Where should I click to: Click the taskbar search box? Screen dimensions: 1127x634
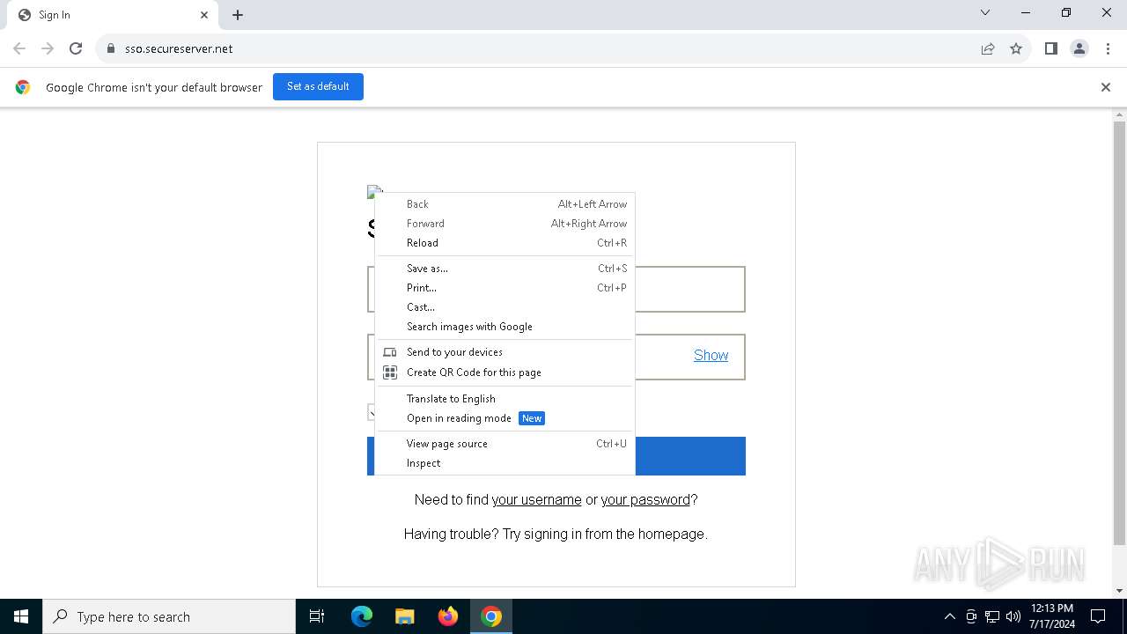[169, 616]
